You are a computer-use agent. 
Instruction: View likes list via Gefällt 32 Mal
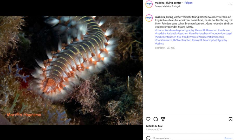(x=154, y=126)
